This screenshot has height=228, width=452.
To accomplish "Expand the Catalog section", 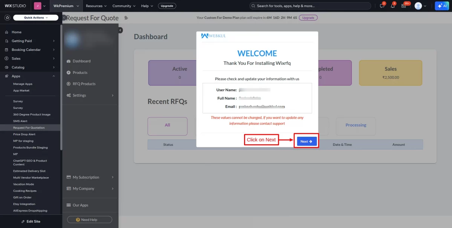I will point(53,67).
